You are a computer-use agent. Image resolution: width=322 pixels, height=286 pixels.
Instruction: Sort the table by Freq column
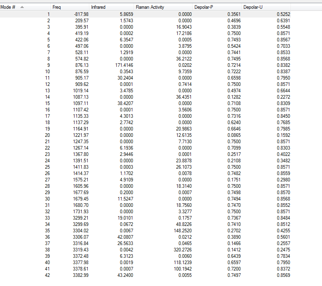coord(70,7)
